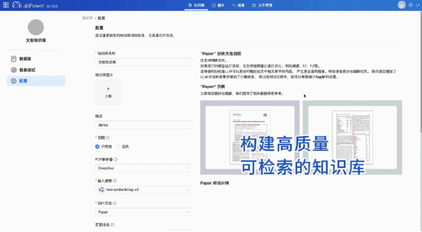This screenshot has height=232, width=422.
Task: Switch to the 聊天 tab
Action: click(218, 5)
